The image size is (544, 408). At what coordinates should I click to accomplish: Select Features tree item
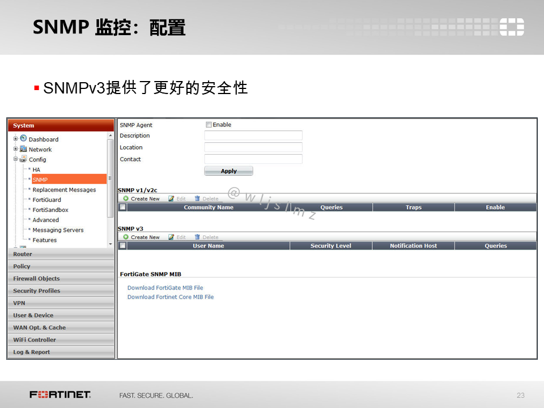click(x=44, y=240)
